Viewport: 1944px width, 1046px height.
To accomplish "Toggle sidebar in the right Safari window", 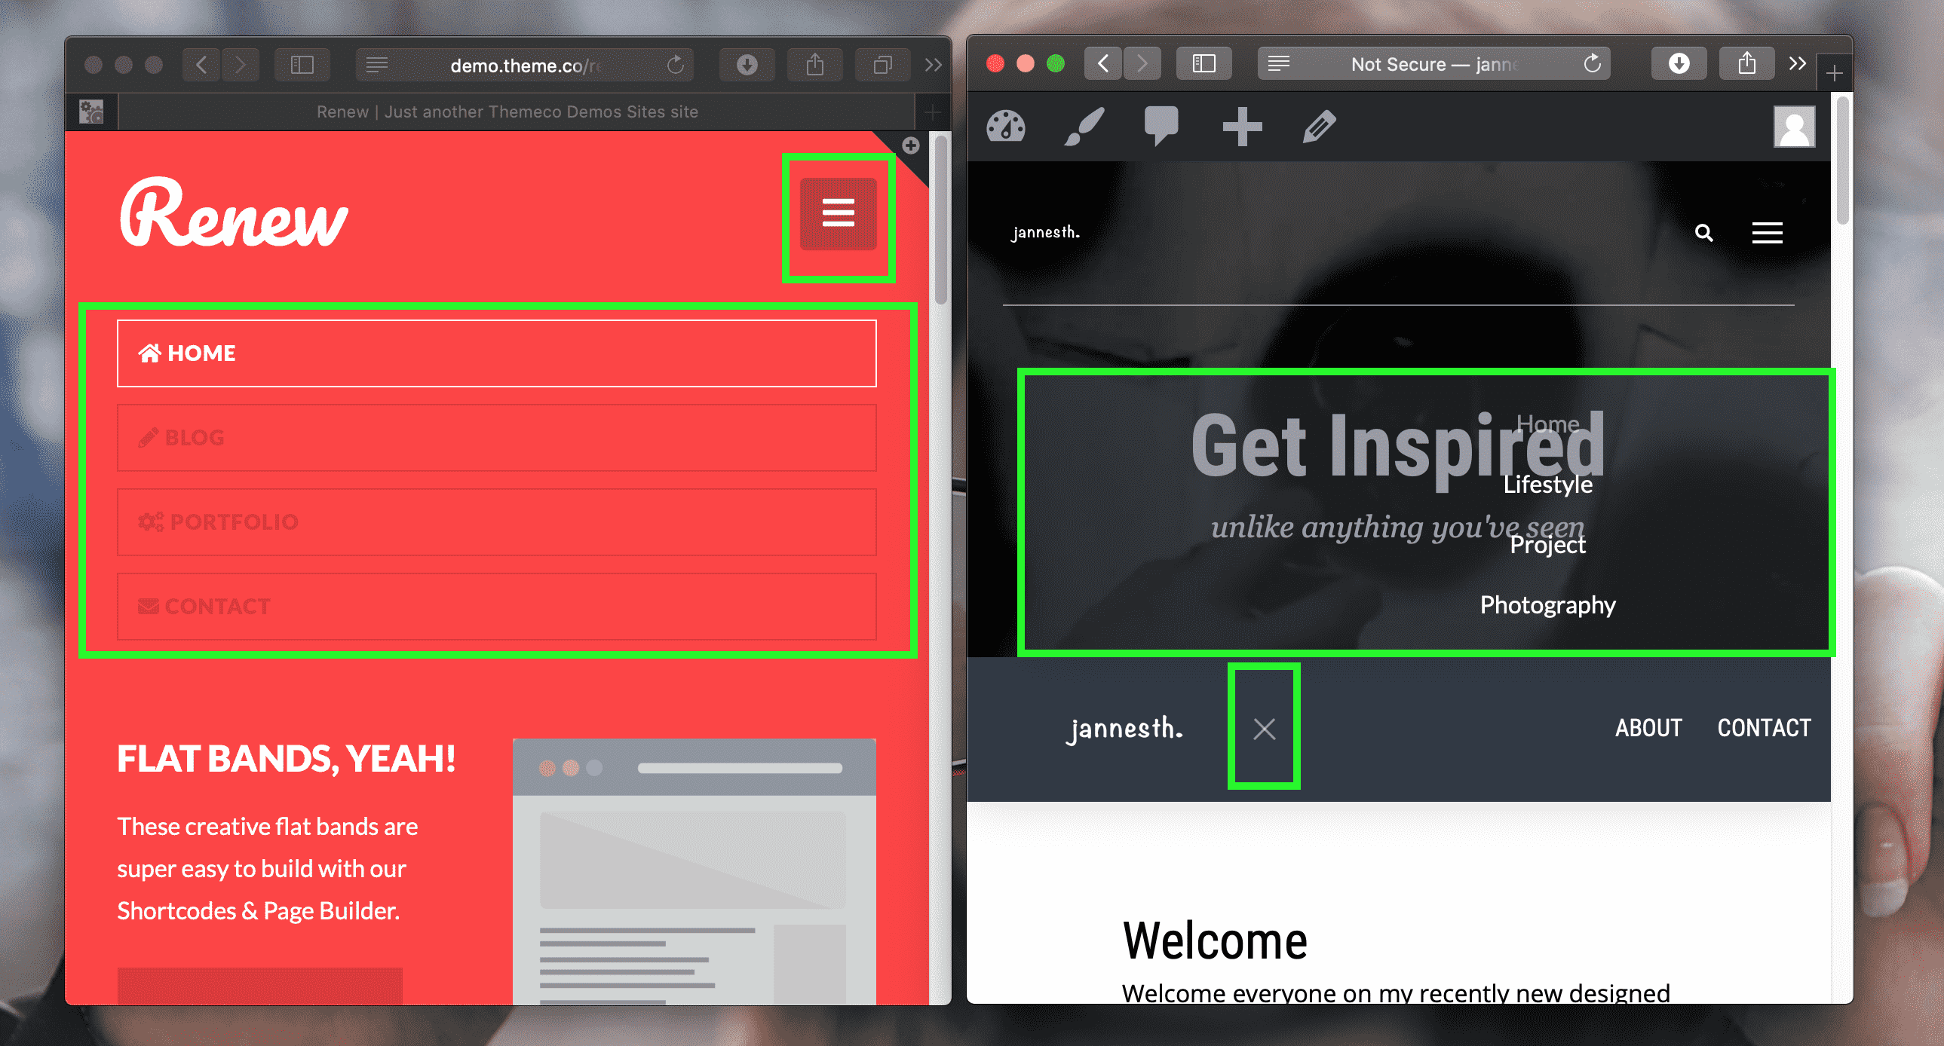I will pos(1204,63).
